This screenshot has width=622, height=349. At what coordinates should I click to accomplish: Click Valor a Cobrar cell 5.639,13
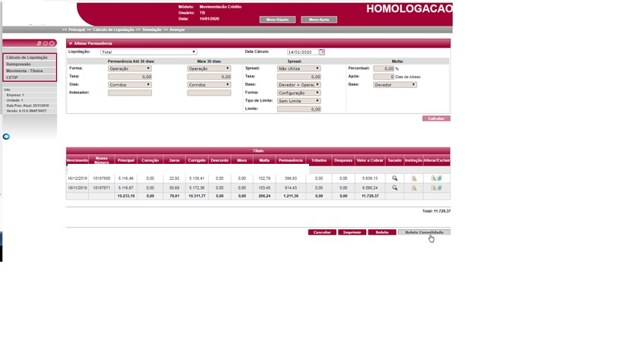[x=370, y=178]
